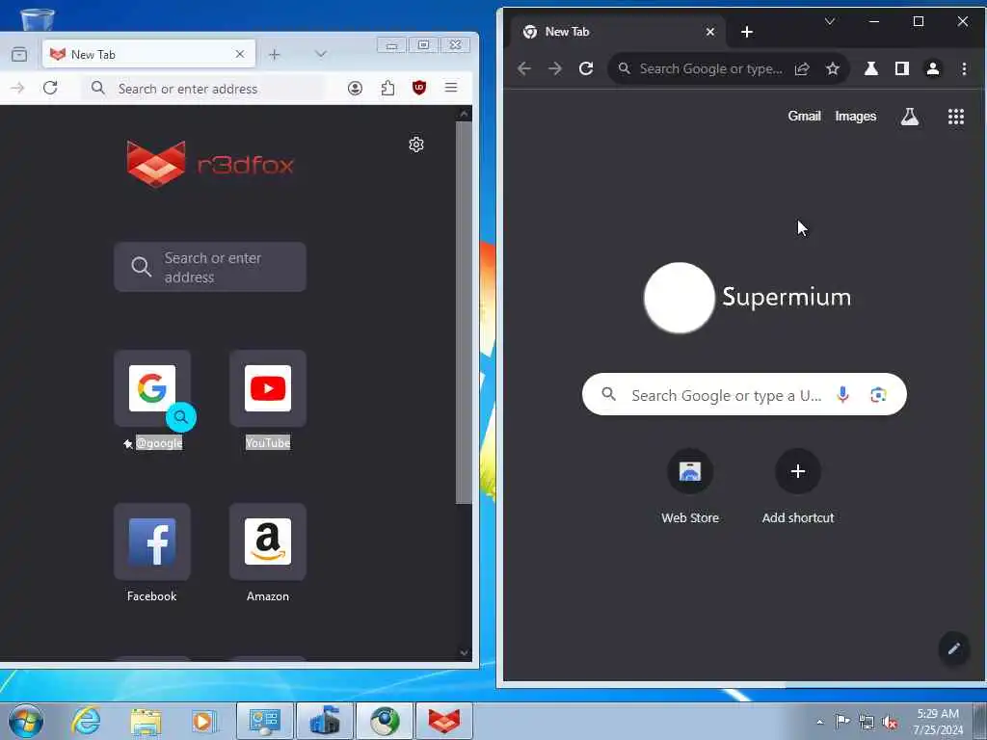Open the Images link

856,116
